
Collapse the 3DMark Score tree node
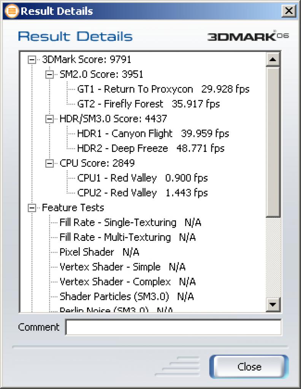[32, 60]
